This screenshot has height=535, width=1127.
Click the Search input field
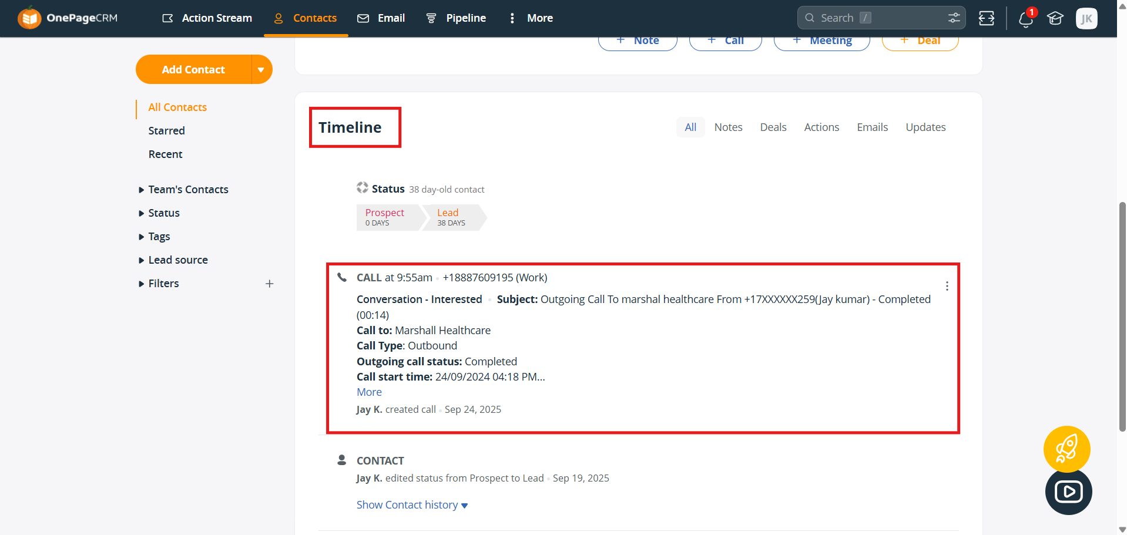(x=881, y=18)
